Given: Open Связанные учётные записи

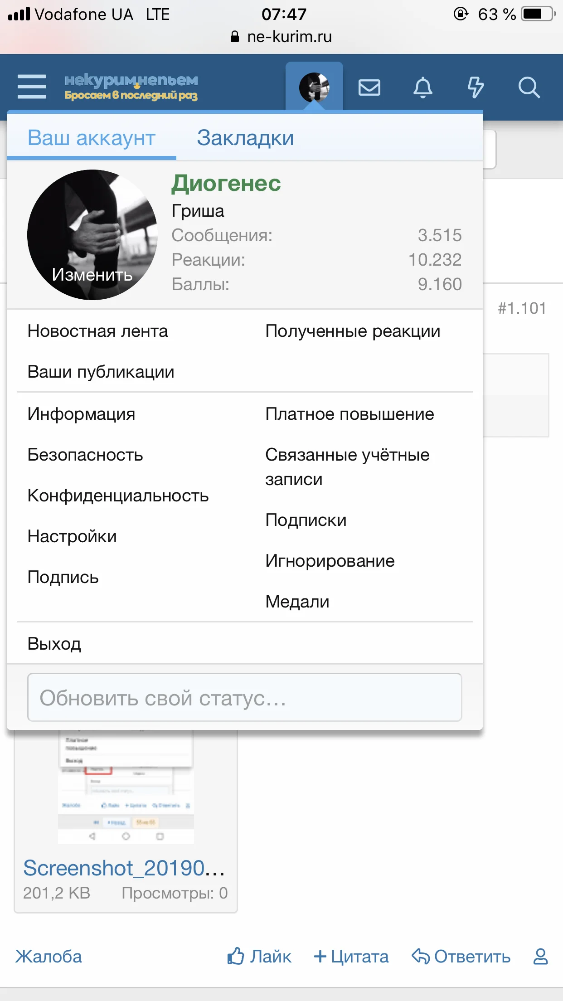Looking at the screenshot, I should [347, 467].
